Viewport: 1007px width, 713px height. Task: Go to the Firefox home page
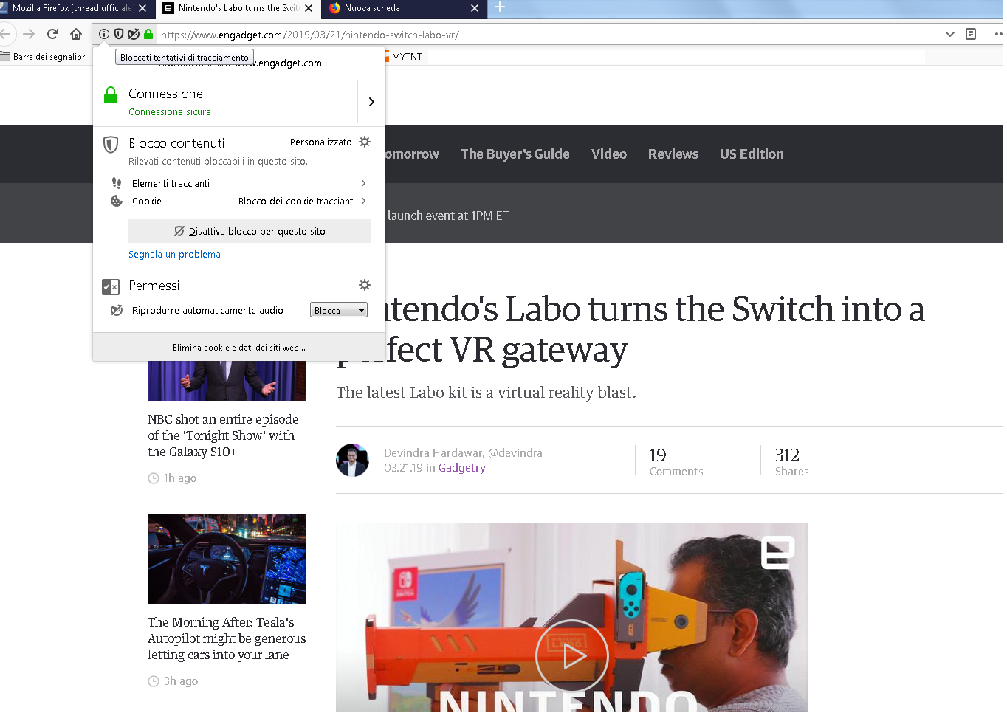tap(76, 34)
